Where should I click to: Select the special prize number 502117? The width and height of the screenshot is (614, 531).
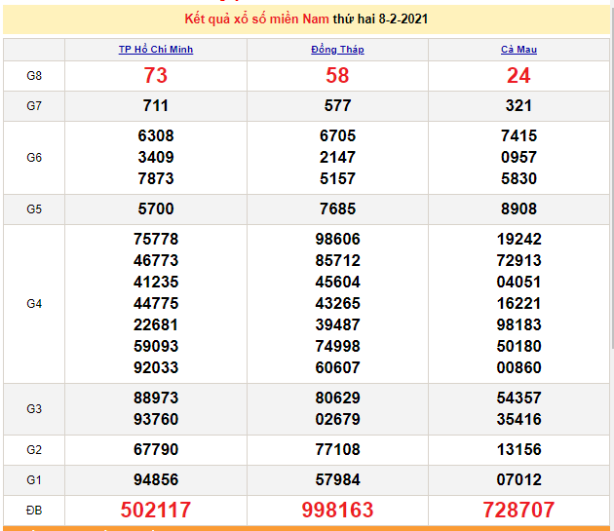[156, 510]
